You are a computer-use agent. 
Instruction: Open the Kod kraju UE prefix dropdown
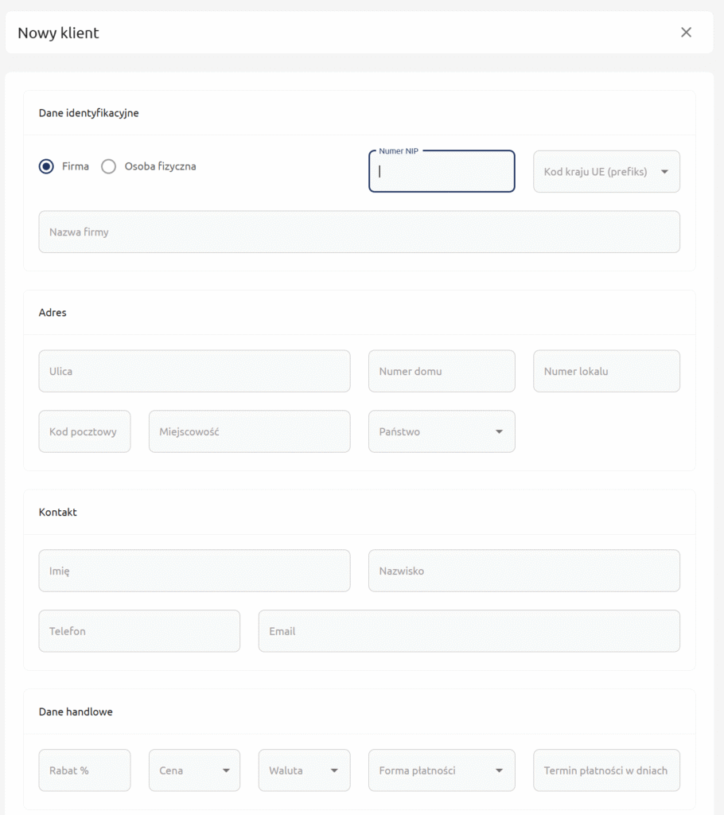point(606,172)
